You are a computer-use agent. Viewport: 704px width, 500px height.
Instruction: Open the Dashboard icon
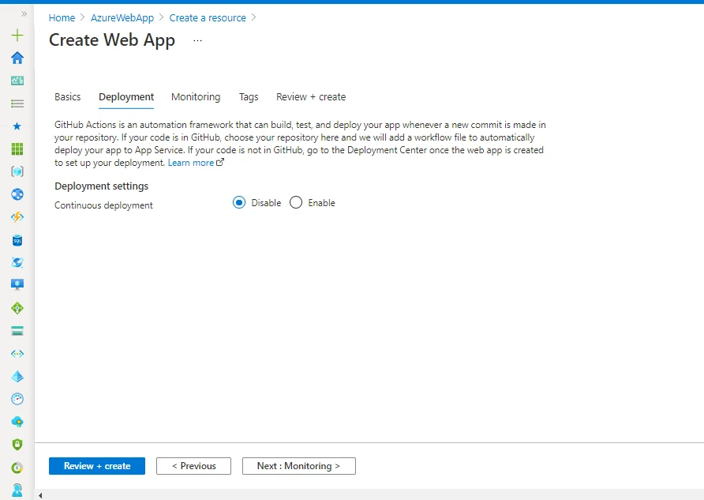[x=17, y=80]
